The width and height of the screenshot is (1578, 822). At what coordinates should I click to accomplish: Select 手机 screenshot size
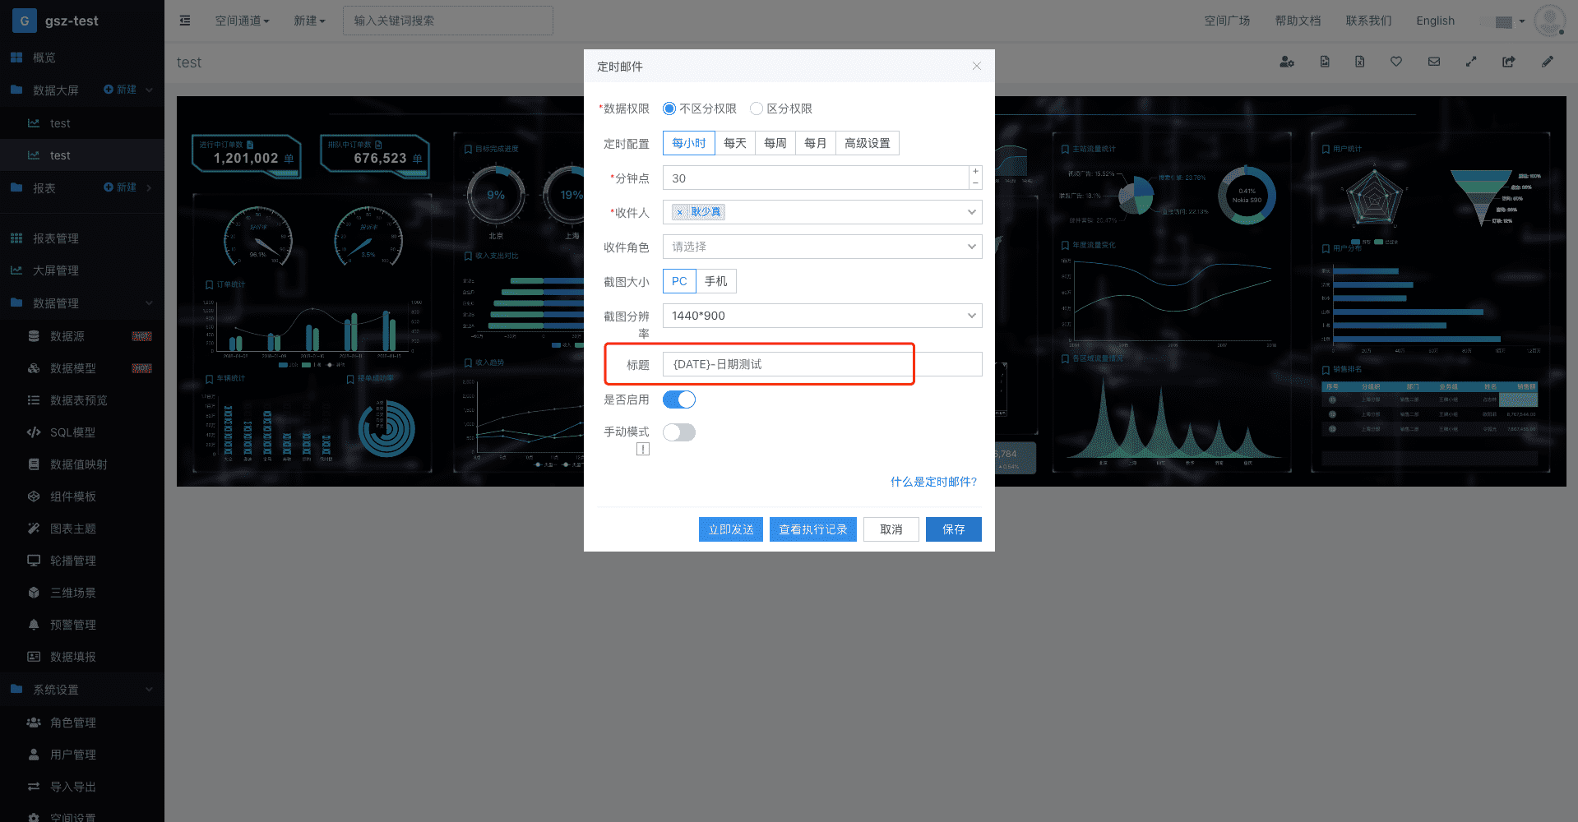tap(716, 281)
